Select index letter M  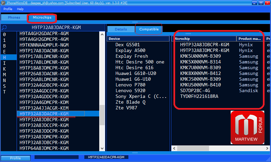[4, 75]
